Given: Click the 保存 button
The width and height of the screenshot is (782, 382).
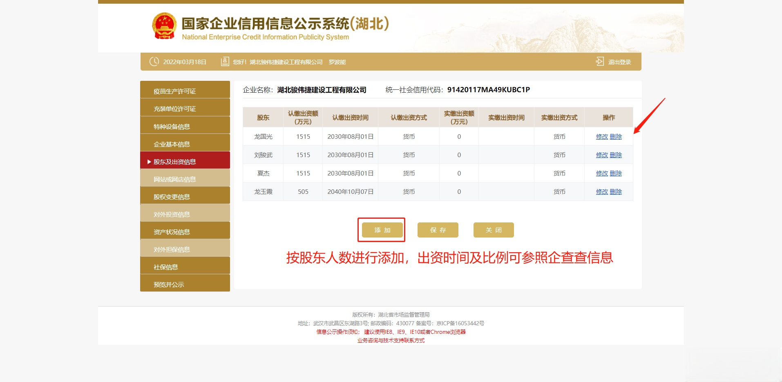Looking at the screenshot, I should point(438,230).
